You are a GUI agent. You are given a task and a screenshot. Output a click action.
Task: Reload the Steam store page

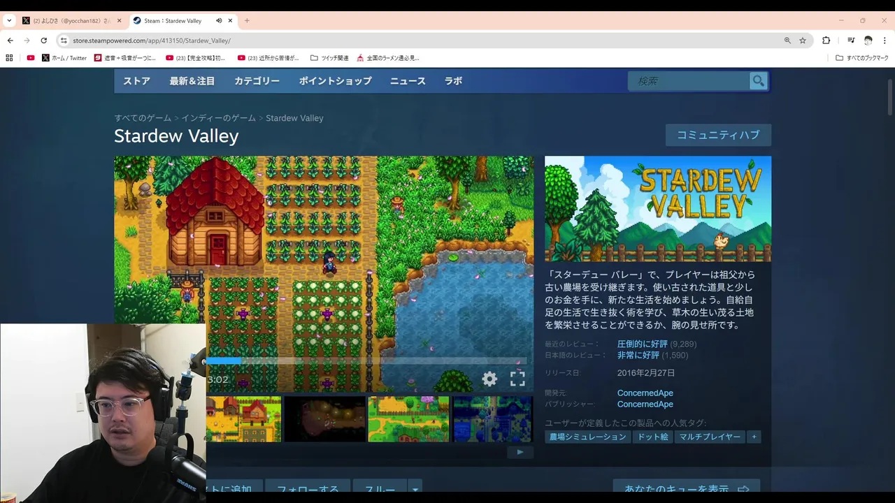point(43,41)
